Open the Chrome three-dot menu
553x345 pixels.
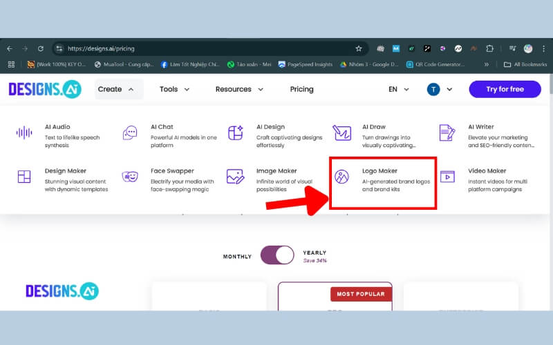(x=543, y=48)
